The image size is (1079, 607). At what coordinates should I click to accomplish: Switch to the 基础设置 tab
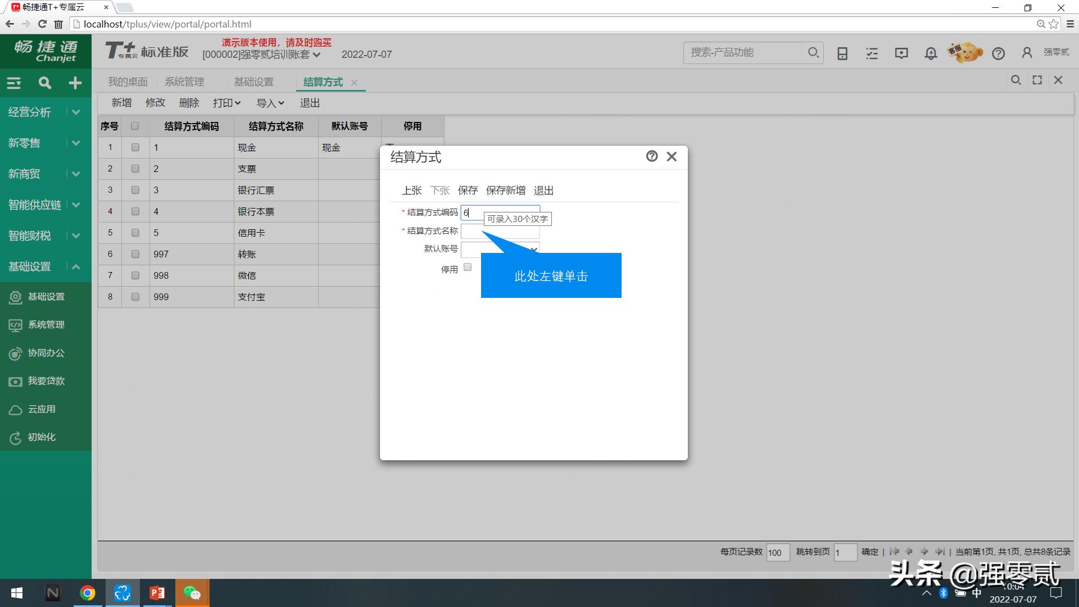coord(254,81)
